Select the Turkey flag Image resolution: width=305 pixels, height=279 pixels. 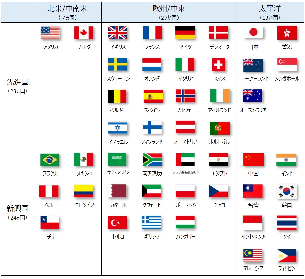pos(117,222)
